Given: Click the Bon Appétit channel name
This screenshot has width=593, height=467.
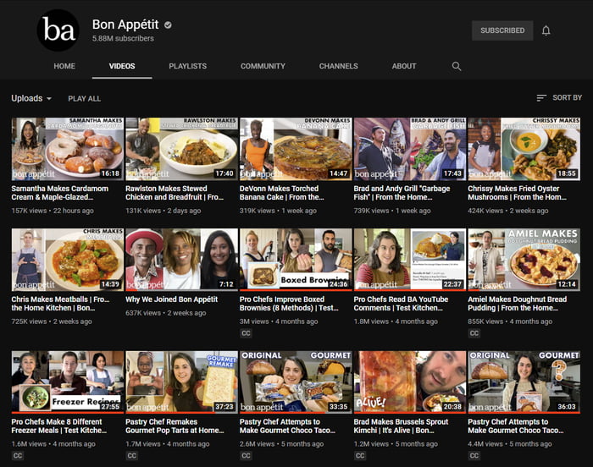Looking at the screenshot, I should [125, 25].
